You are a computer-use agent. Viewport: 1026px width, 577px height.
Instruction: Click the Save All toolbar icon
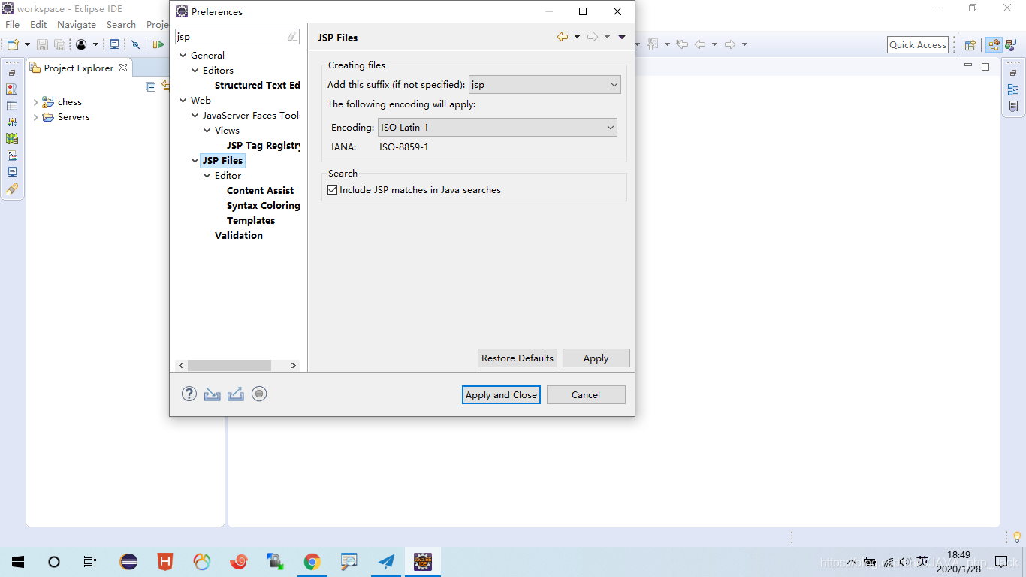coord(59,45)
